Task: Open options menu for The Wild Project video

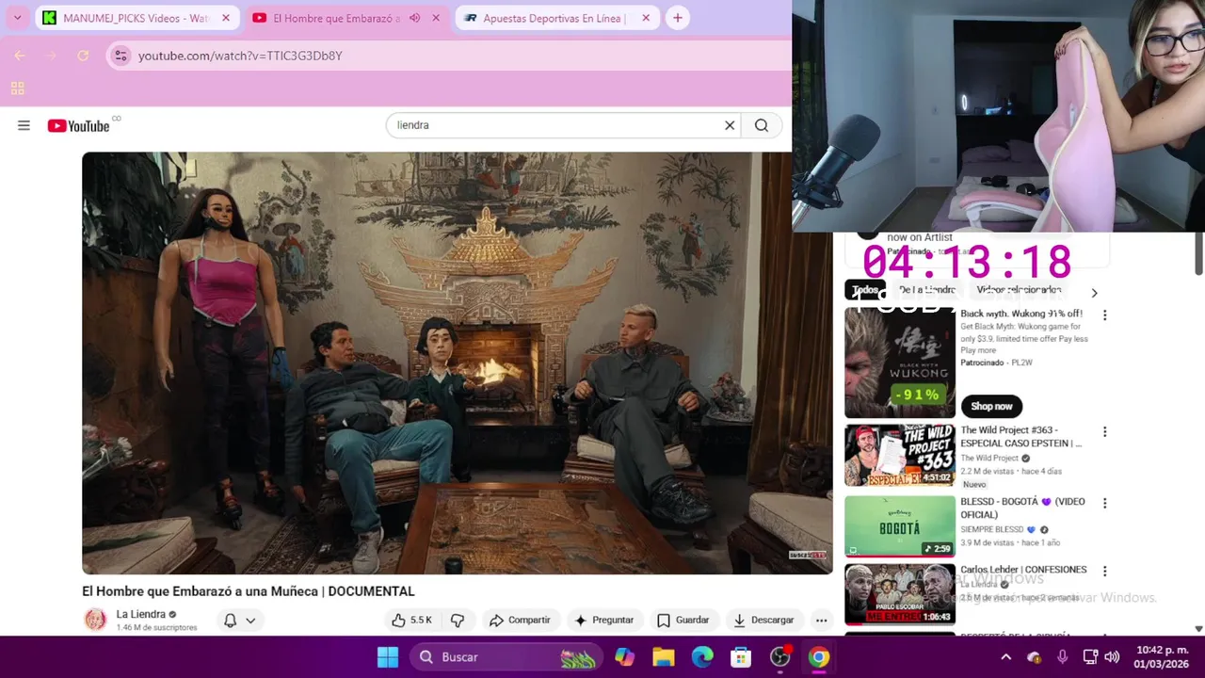Action: 1105,432
